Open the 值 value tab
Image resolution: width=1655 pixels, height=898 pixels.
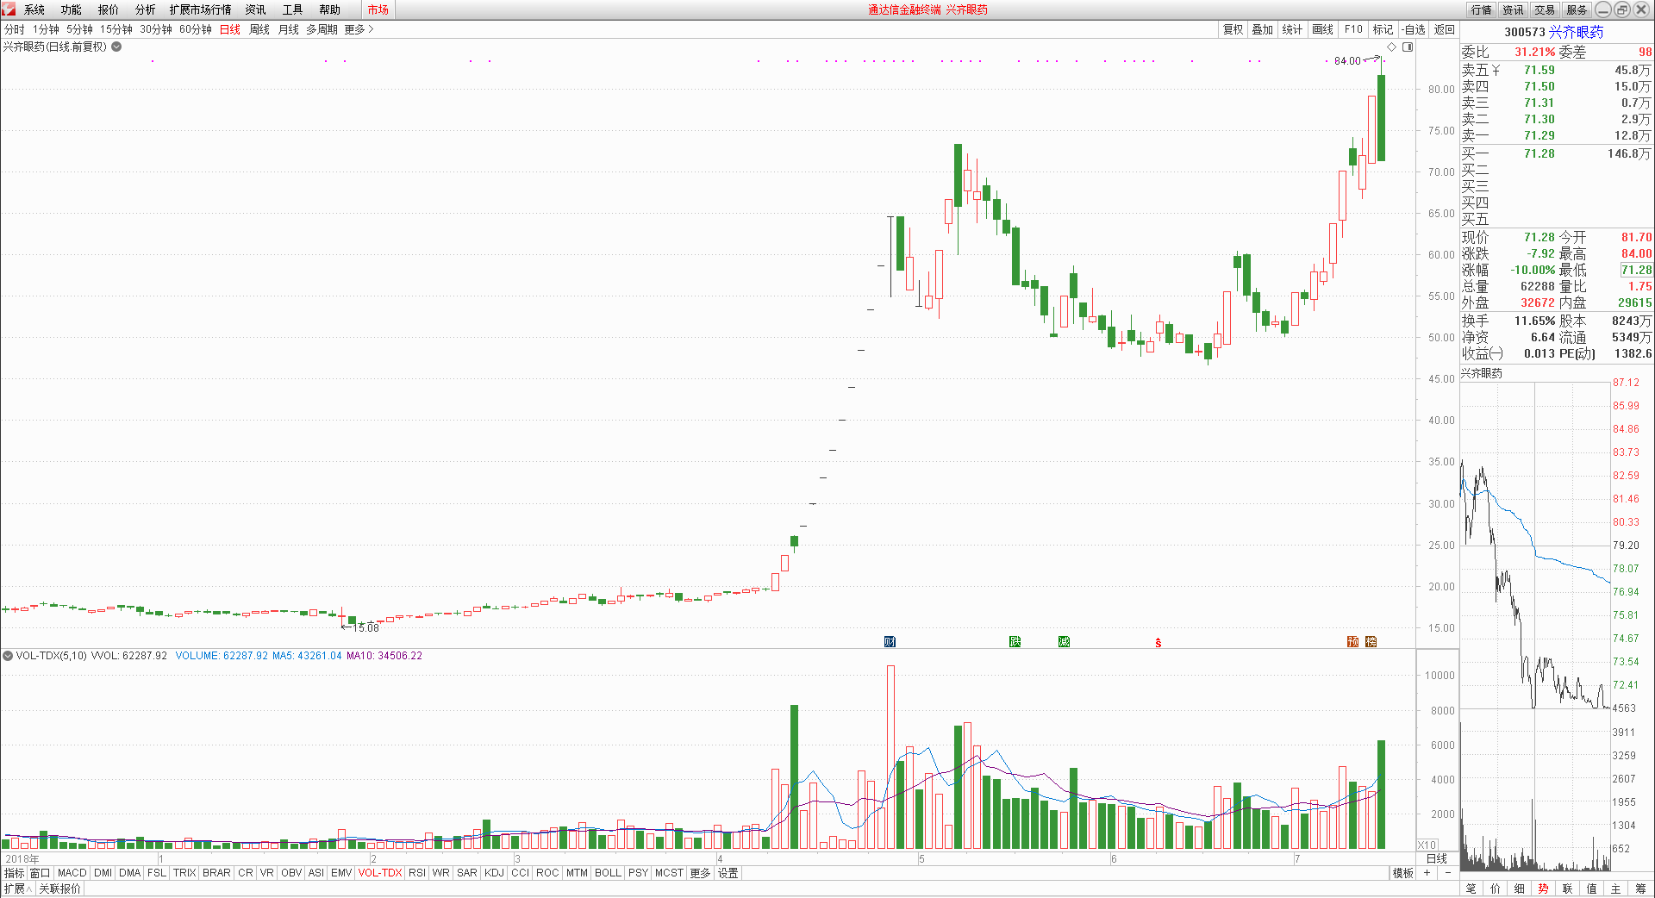tap(1591, 889)
